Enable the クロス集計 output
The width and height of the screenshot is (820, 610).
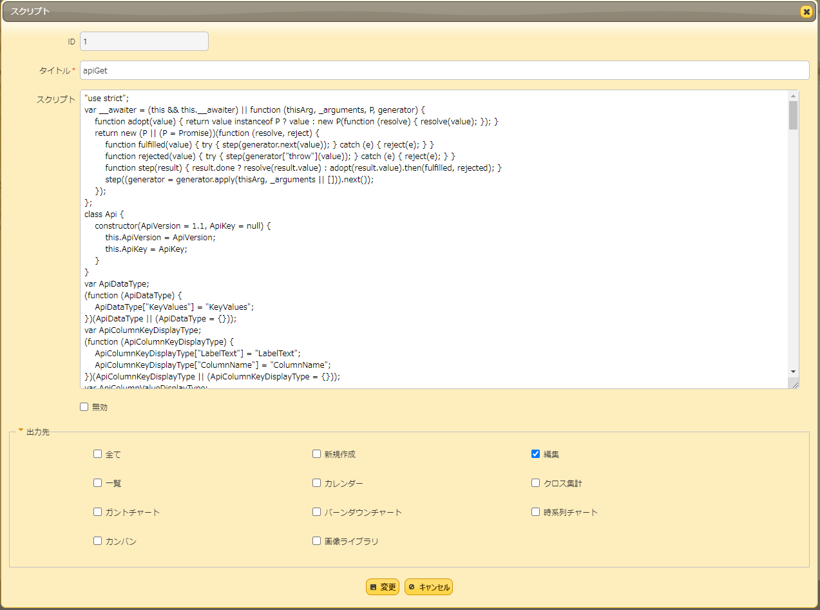(535, 482)
